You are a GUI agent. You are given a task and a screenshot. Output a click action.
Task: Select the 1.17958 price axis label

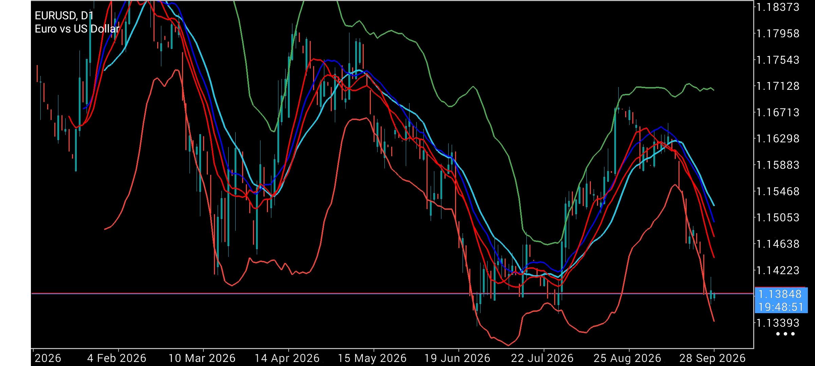click(777, 34)
